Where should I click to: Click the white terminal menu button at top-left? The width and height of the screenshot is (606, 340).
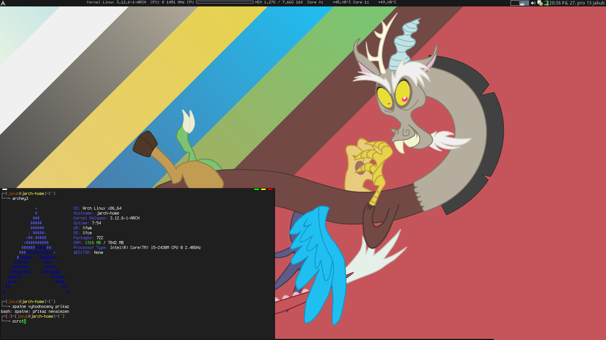pyautogui.click(x=5, y=189)
